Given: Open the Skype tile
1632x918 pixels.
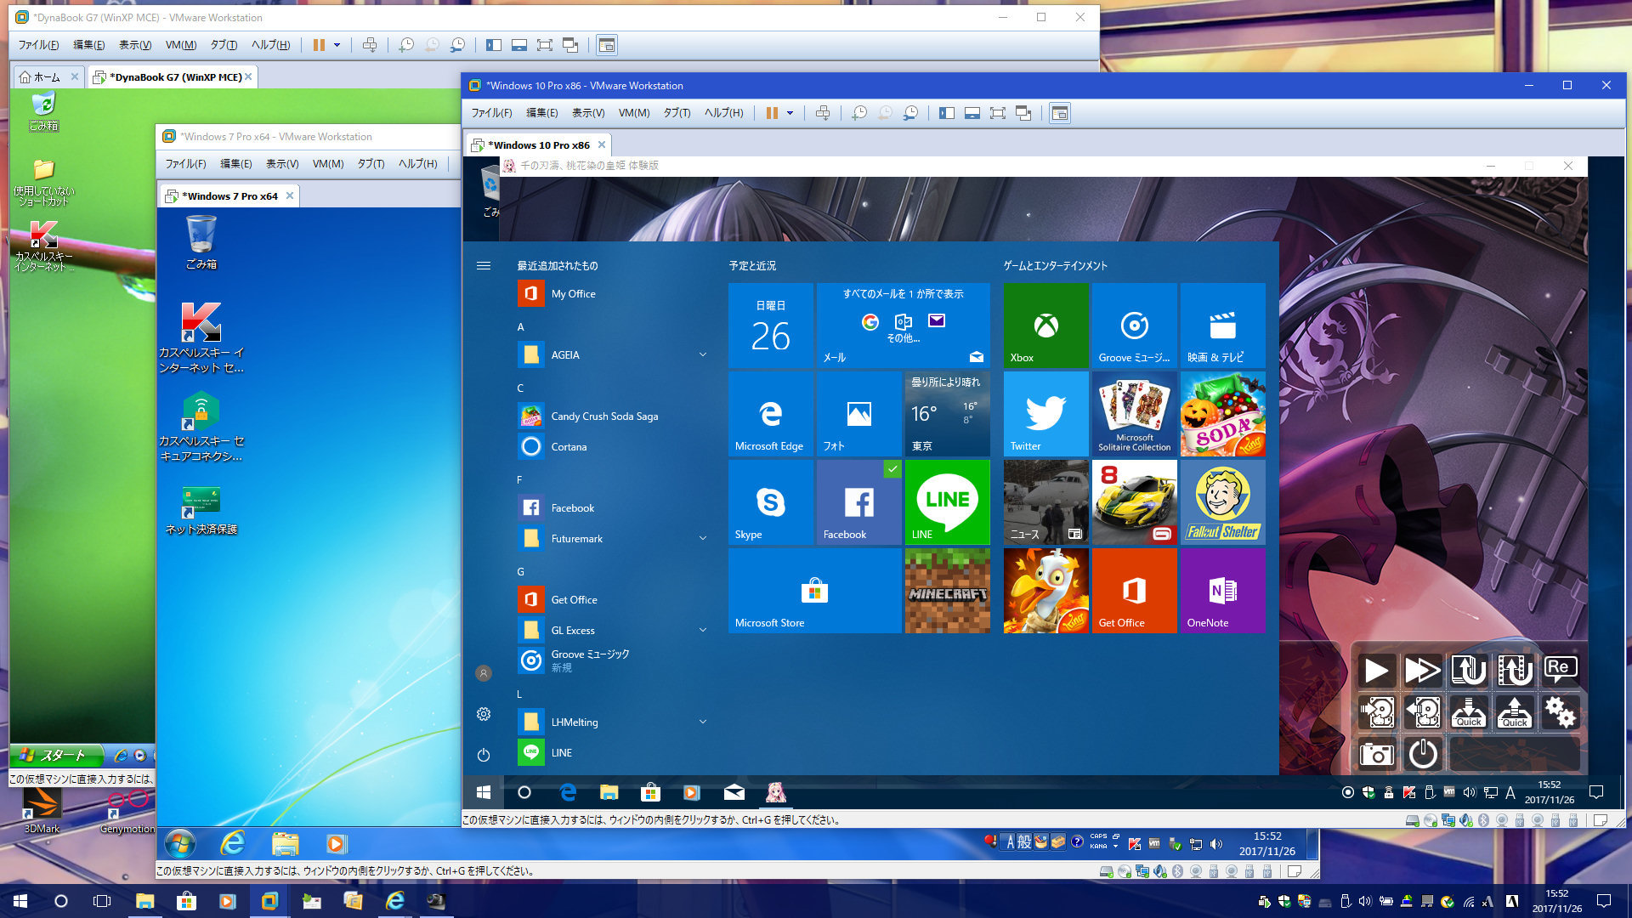Looking at the screenshot, I should (x=770, y=502).
